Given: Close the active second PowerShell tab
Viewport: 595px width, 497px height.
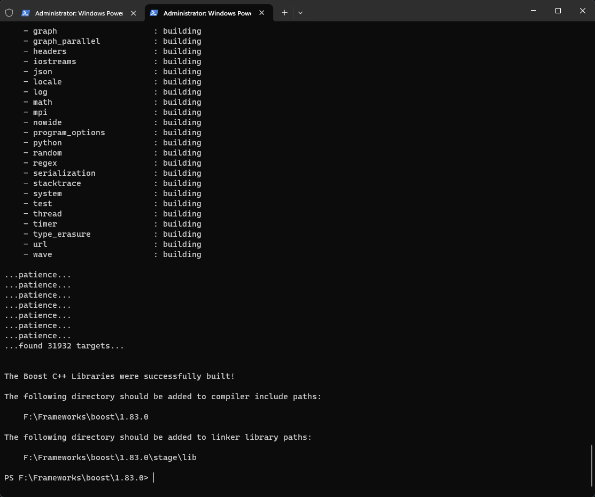Looking at the screenshot, I should pyautogui.click(x=262, y=13).
